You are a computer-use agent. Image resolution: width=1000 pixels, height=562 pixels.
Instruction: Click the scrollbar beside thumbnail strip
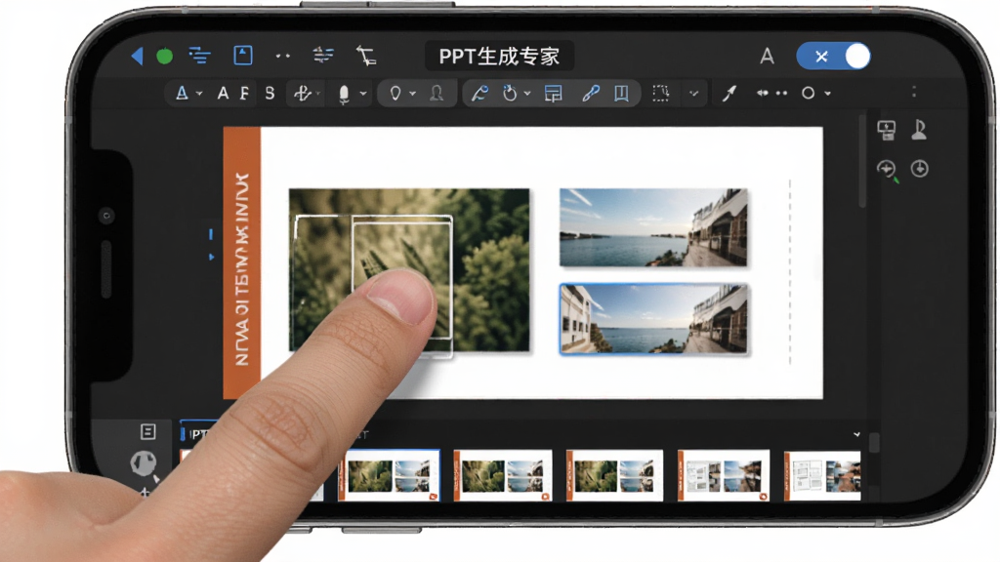tap(874, 442)
